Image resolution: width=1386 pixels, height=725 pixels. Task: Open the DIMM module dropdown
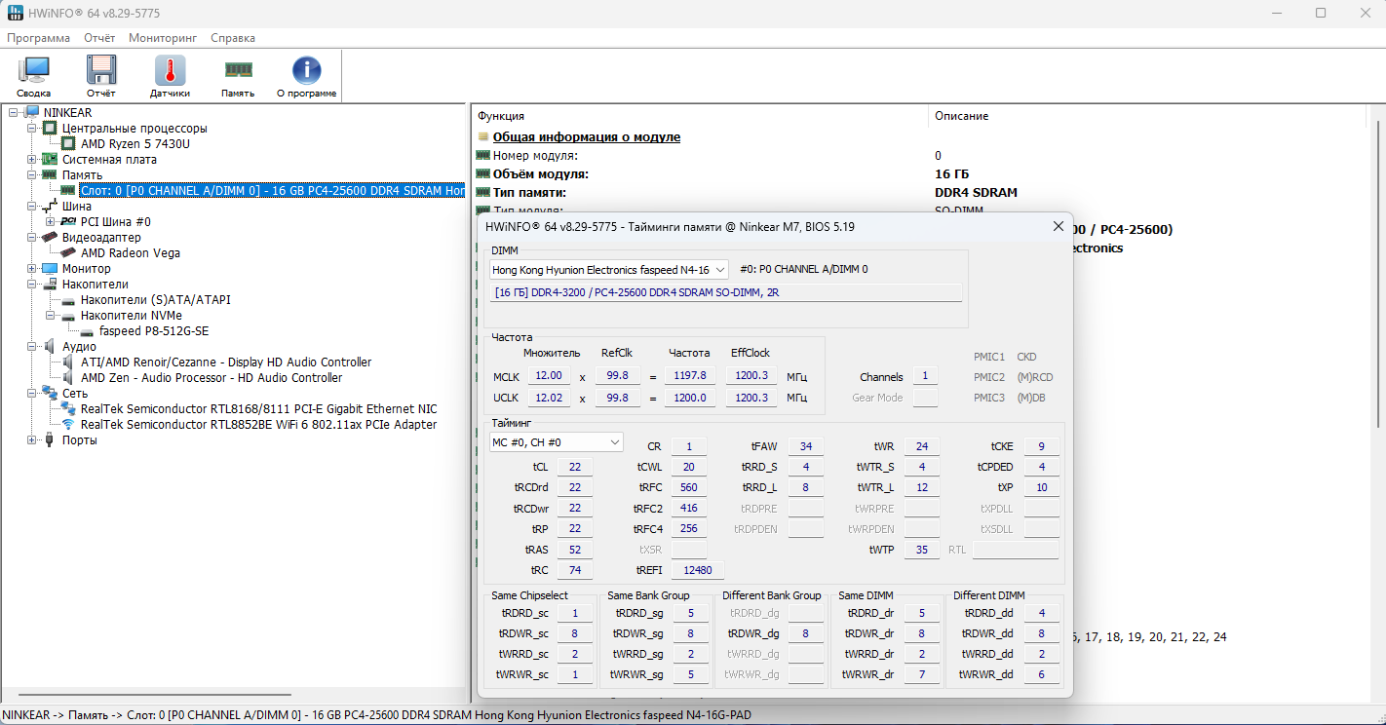pos(609,270)
